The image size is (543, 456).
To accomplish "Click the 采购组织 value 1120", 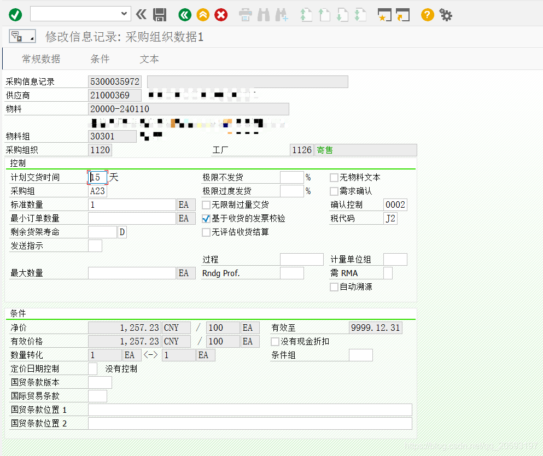I will 100,150.
